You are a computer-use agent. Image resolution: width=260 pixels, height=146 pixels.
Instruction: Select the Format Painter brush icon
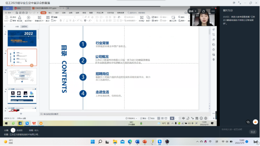tap(20, 18)
